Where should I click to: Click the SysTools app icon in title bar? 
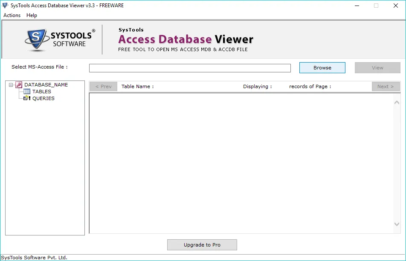coord(5,6)
